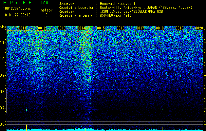
Task: Click the red meteor echo near 0811
Action: click(27, 110)
